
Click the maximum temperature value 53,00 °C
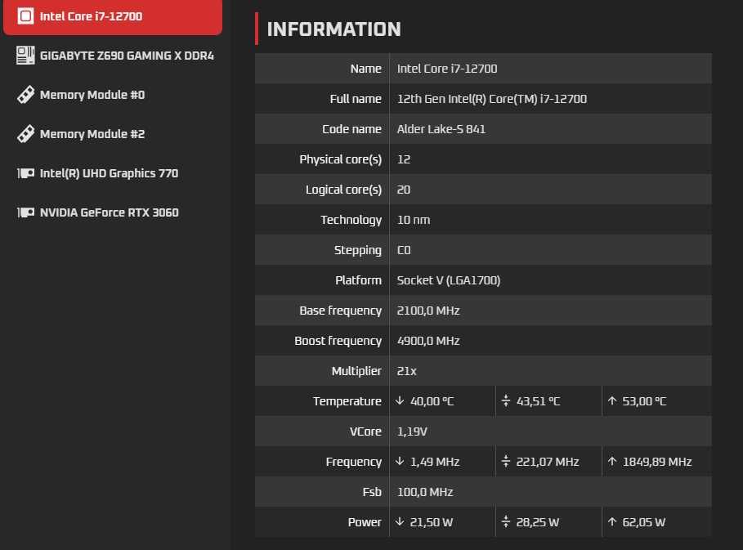point(643,401)
